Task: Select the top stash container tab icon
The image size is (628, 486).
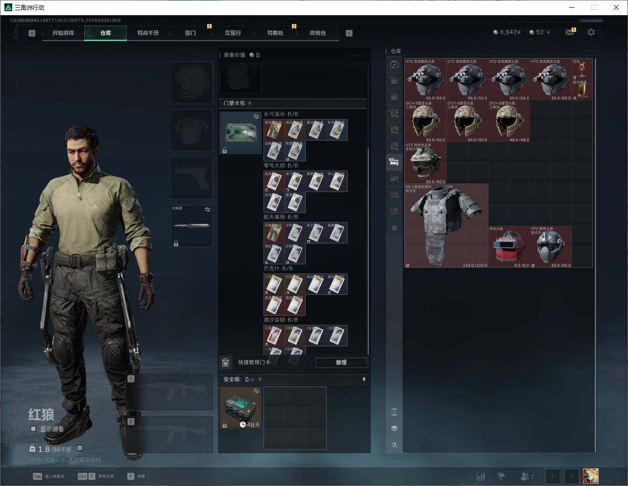Action: (394, 65)
